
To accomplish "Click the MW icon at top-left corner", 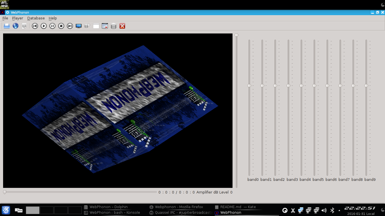I will click(5, 4).
